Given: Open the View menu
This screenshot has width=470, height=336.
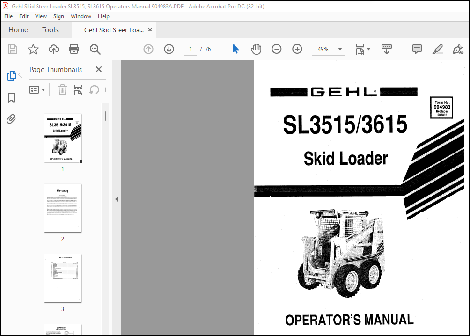Looking at the screenshot, I should coord(41,16).
